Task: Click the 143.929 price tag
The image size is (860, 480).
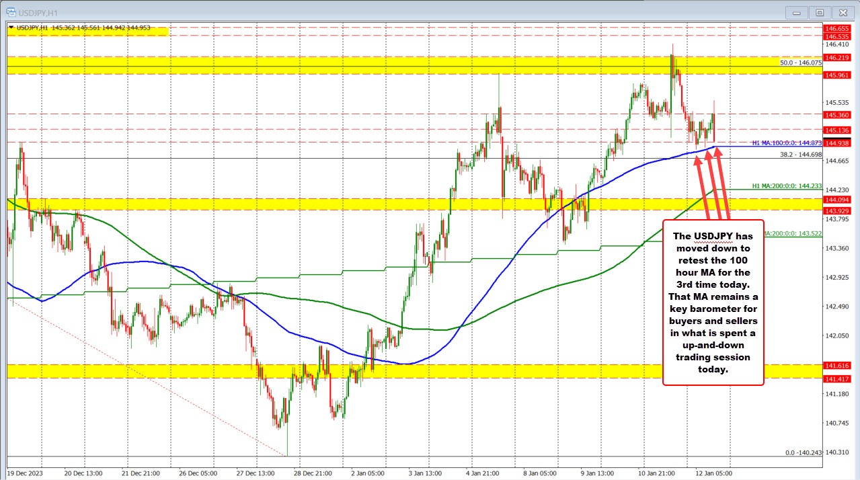Action: [x=839, y=211]
